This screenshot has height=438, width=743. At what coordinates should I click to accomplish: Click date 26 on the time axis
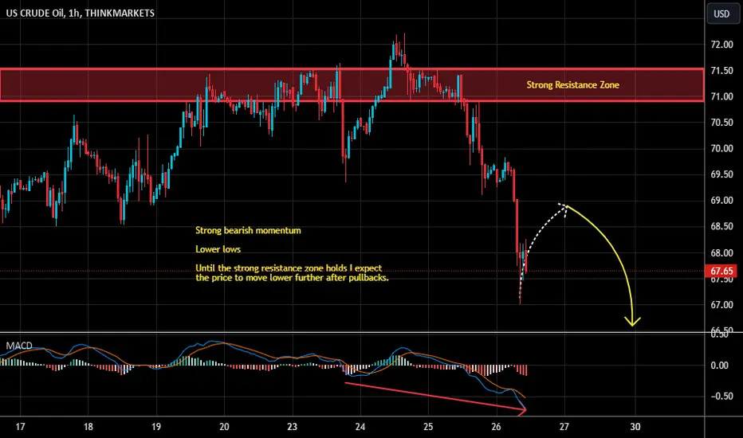tap(496, 427)
